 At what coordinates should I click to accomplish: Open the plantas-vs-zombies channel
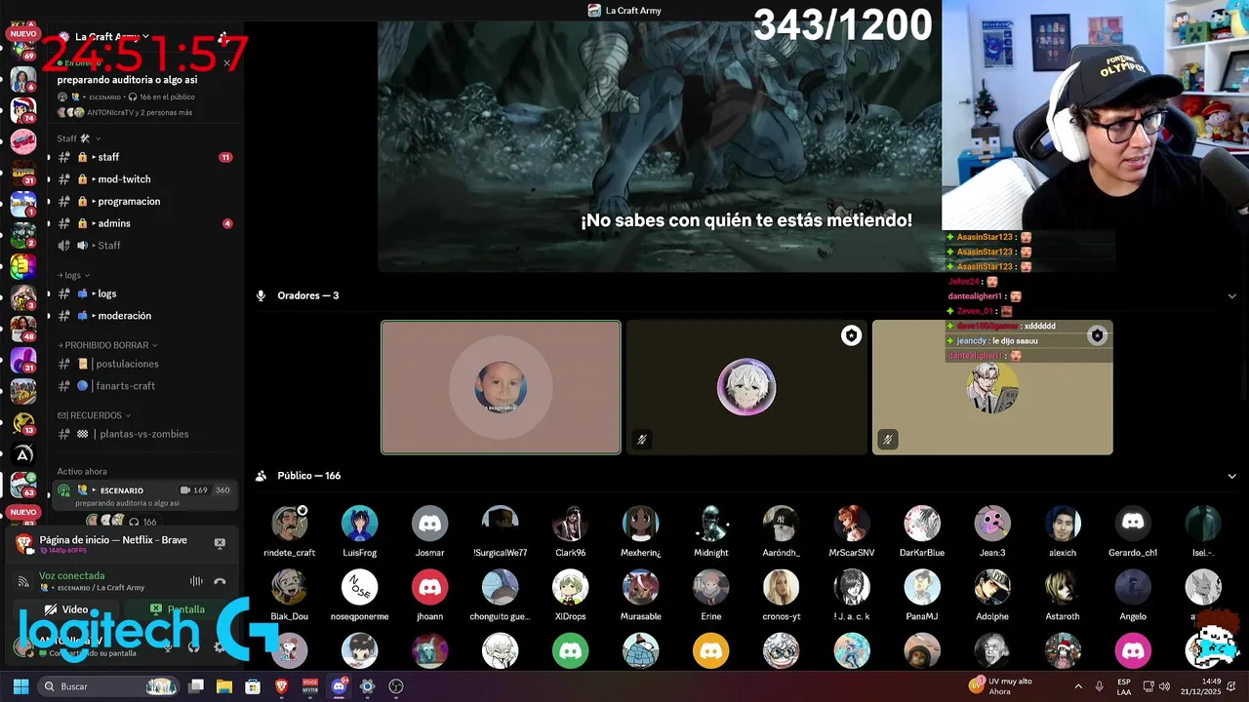point(143,434)
